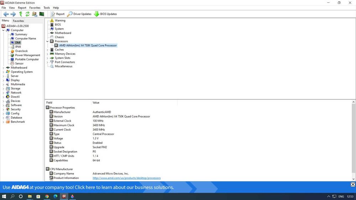Image resolution: width=356 pixels, height=200 pixels.
Task: Select Summary in the sidebar tree
Action: [21, 34]
